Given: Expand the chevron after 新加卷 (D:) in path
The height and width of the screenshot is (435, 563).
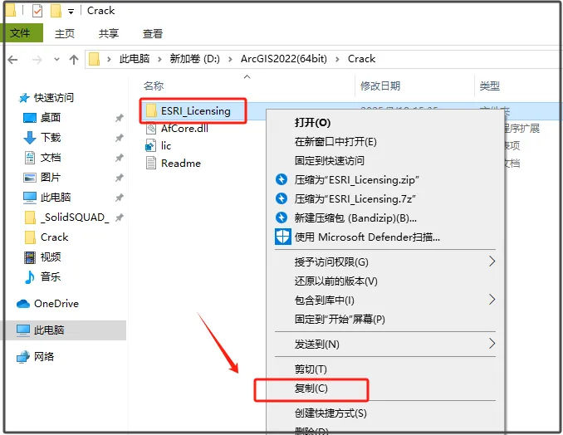Looking at the screenshot, I should point(230,59).
